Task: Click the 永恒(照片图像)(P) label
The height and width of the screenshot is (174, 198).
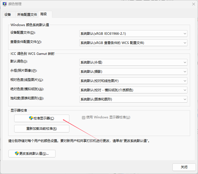Action: click(x=24, y=71)
